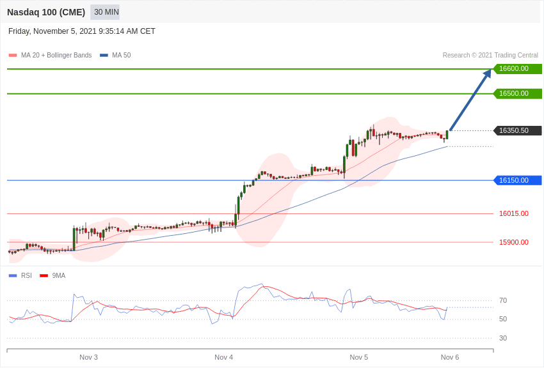Click the RSI 30 level label
The width and height of the screenshot is (544, 368).
coord(503,339)
